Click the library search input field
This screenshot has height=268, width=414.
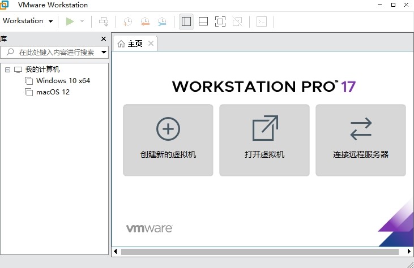coord(54,52)
